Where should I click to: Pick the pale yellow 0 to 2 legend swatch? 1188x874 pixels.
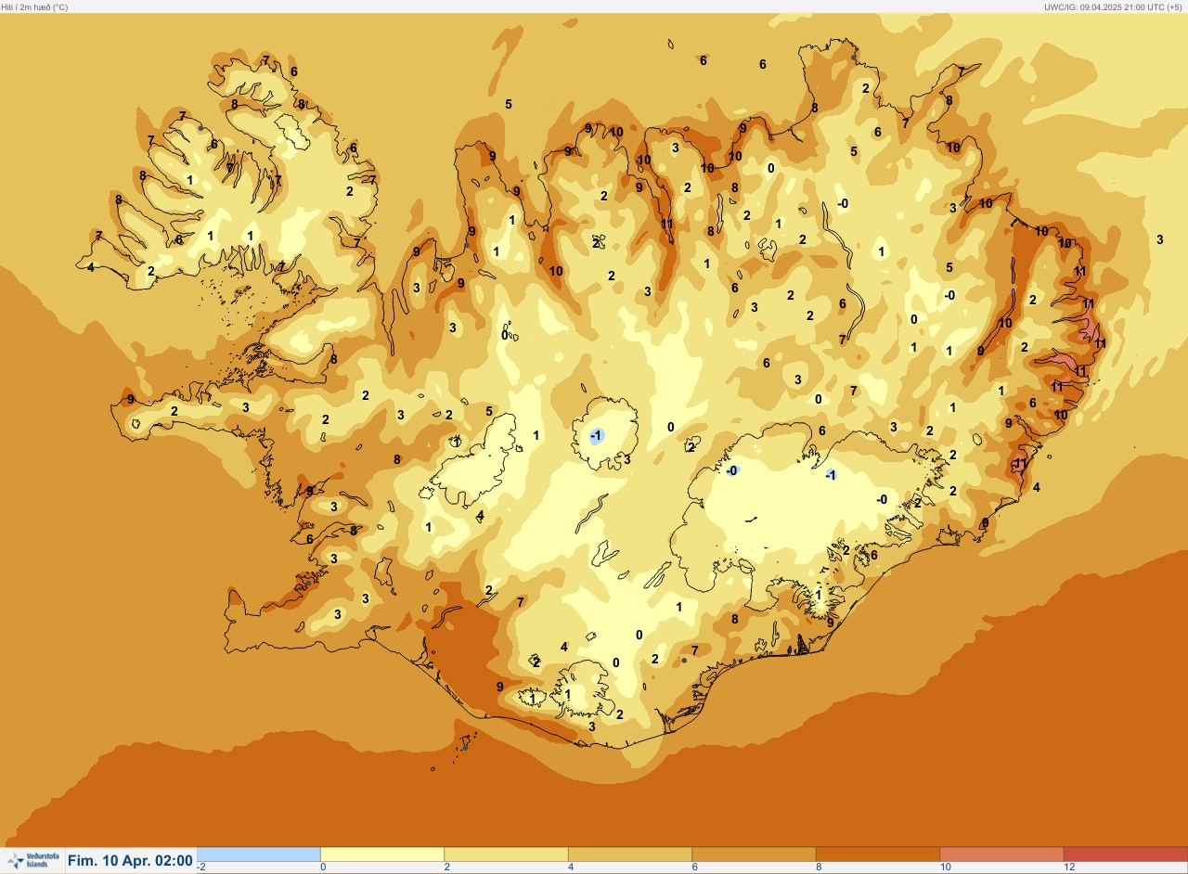point(382,854)
